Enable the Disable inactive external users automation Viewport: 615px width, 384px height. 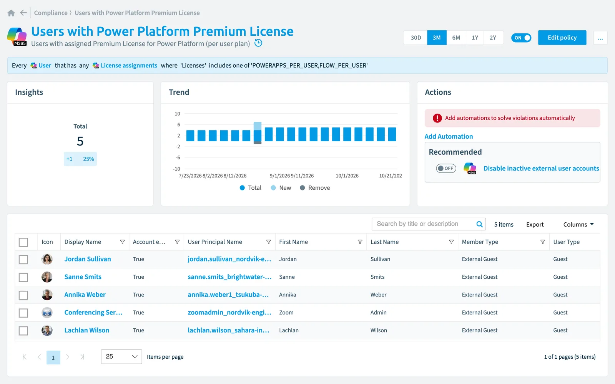coord(446,168)
